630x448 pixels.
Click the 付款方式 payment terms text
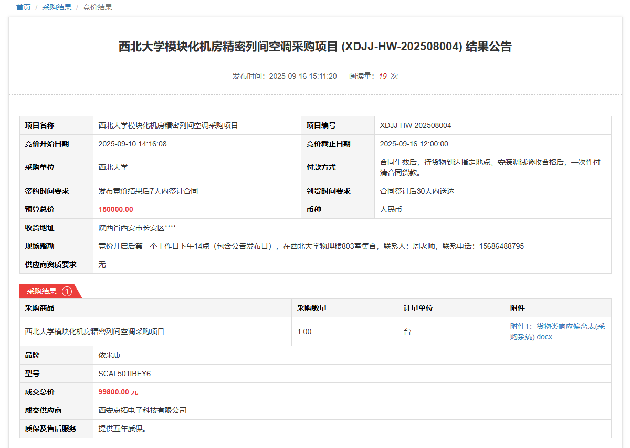(x=490, y=167)
